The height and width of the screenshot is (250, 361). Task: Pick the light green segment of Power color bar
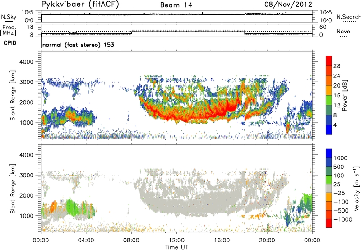tap(329, 100)
